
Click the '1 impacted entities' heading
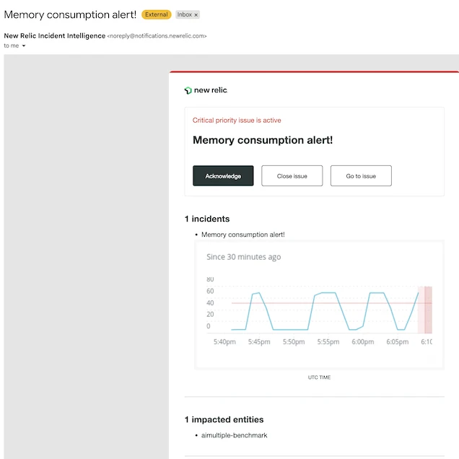click(224, 419)
